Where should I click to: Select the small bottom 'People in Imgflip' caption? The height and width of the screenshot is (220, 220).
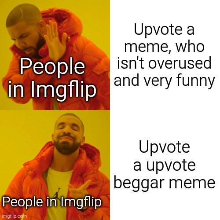pyautogui.click(x=52, y=202)
